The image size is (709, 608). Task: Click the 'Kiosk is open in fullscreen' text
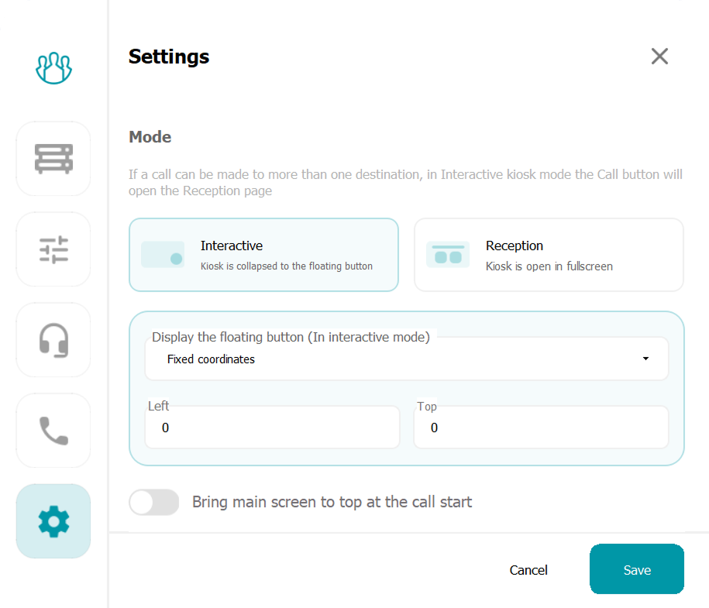coord(549,266)
